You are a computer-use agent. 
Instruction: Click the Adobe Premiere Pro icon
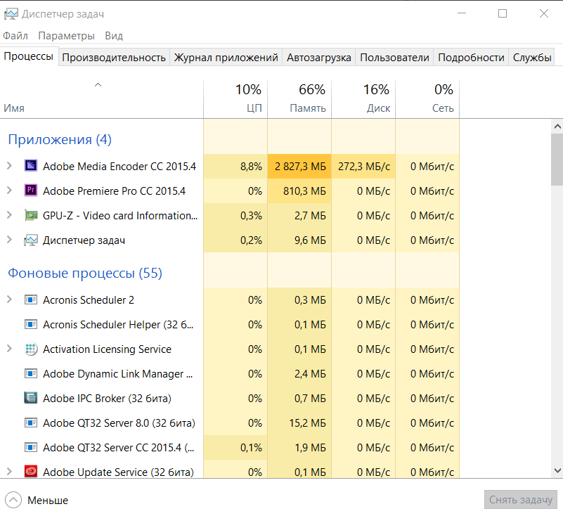[x=31, y=191]
